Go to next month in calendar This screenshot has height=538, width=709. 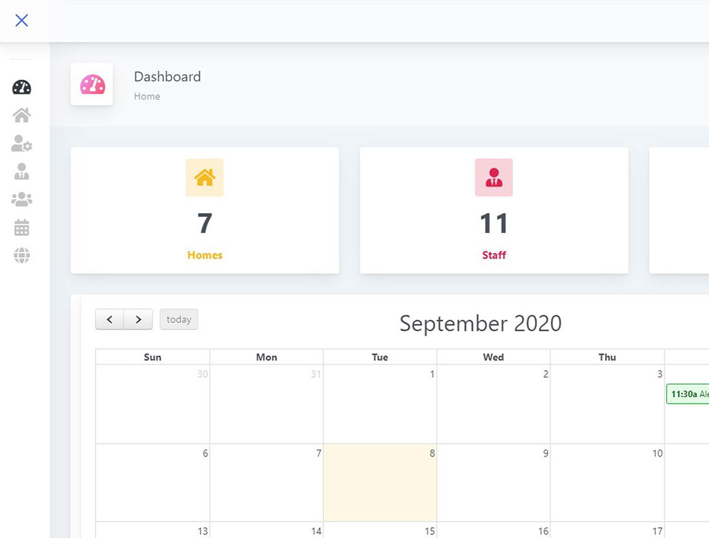click(138, 319)
